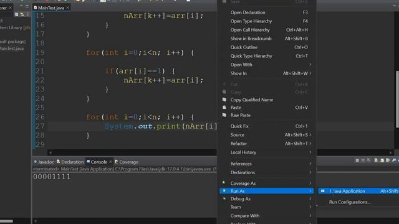Click line number 19 in editor gutter
Viewport: 399px width, 224px height.
coord(40,52)
